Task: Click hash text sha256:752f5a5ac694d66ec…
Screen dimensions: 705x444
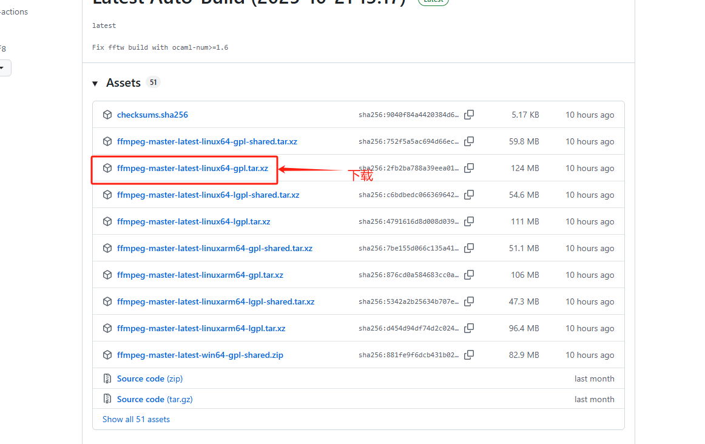Action: 408,141
